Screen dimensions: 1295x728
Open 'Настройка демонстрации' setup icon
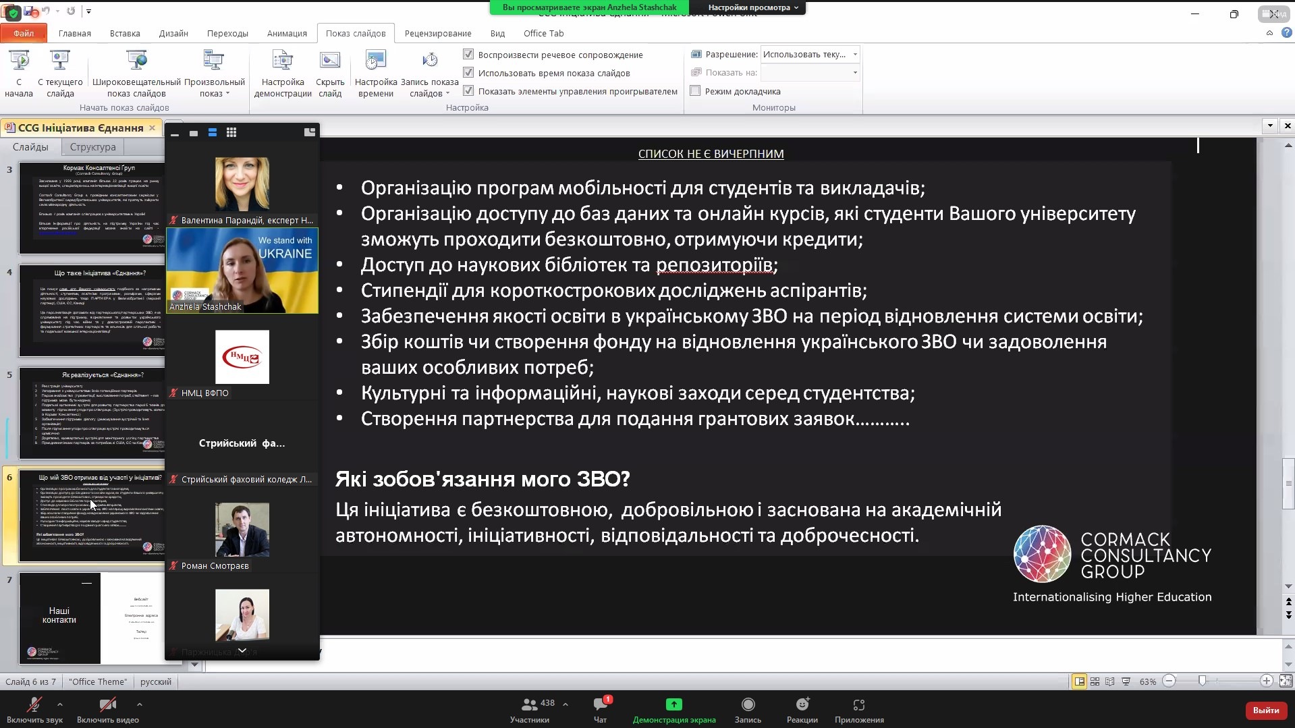[283, 62]
